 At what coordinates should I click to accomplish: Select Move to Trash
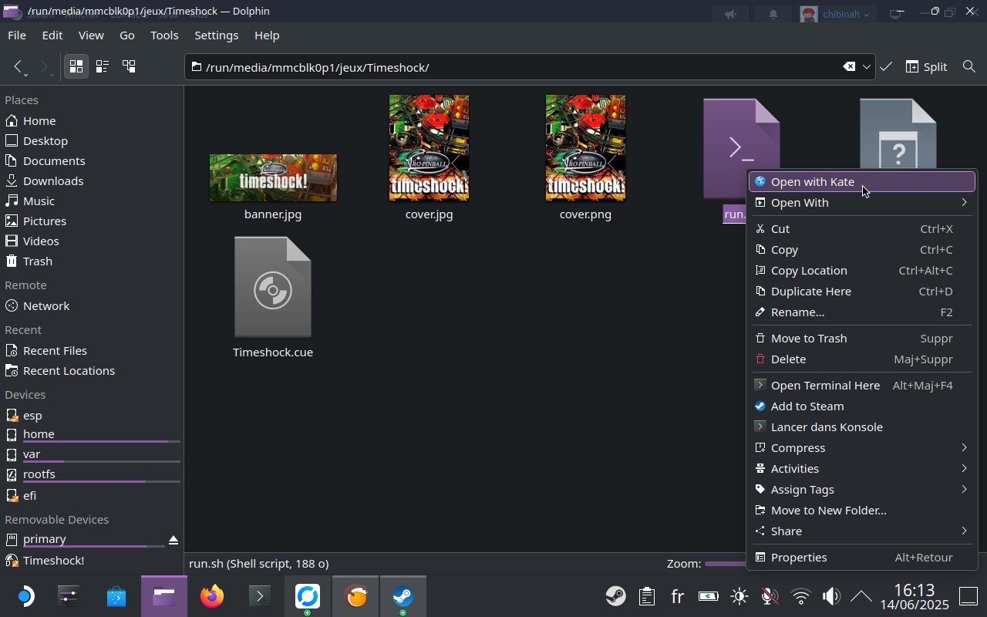pyautogui.click(x=862, y=339)
